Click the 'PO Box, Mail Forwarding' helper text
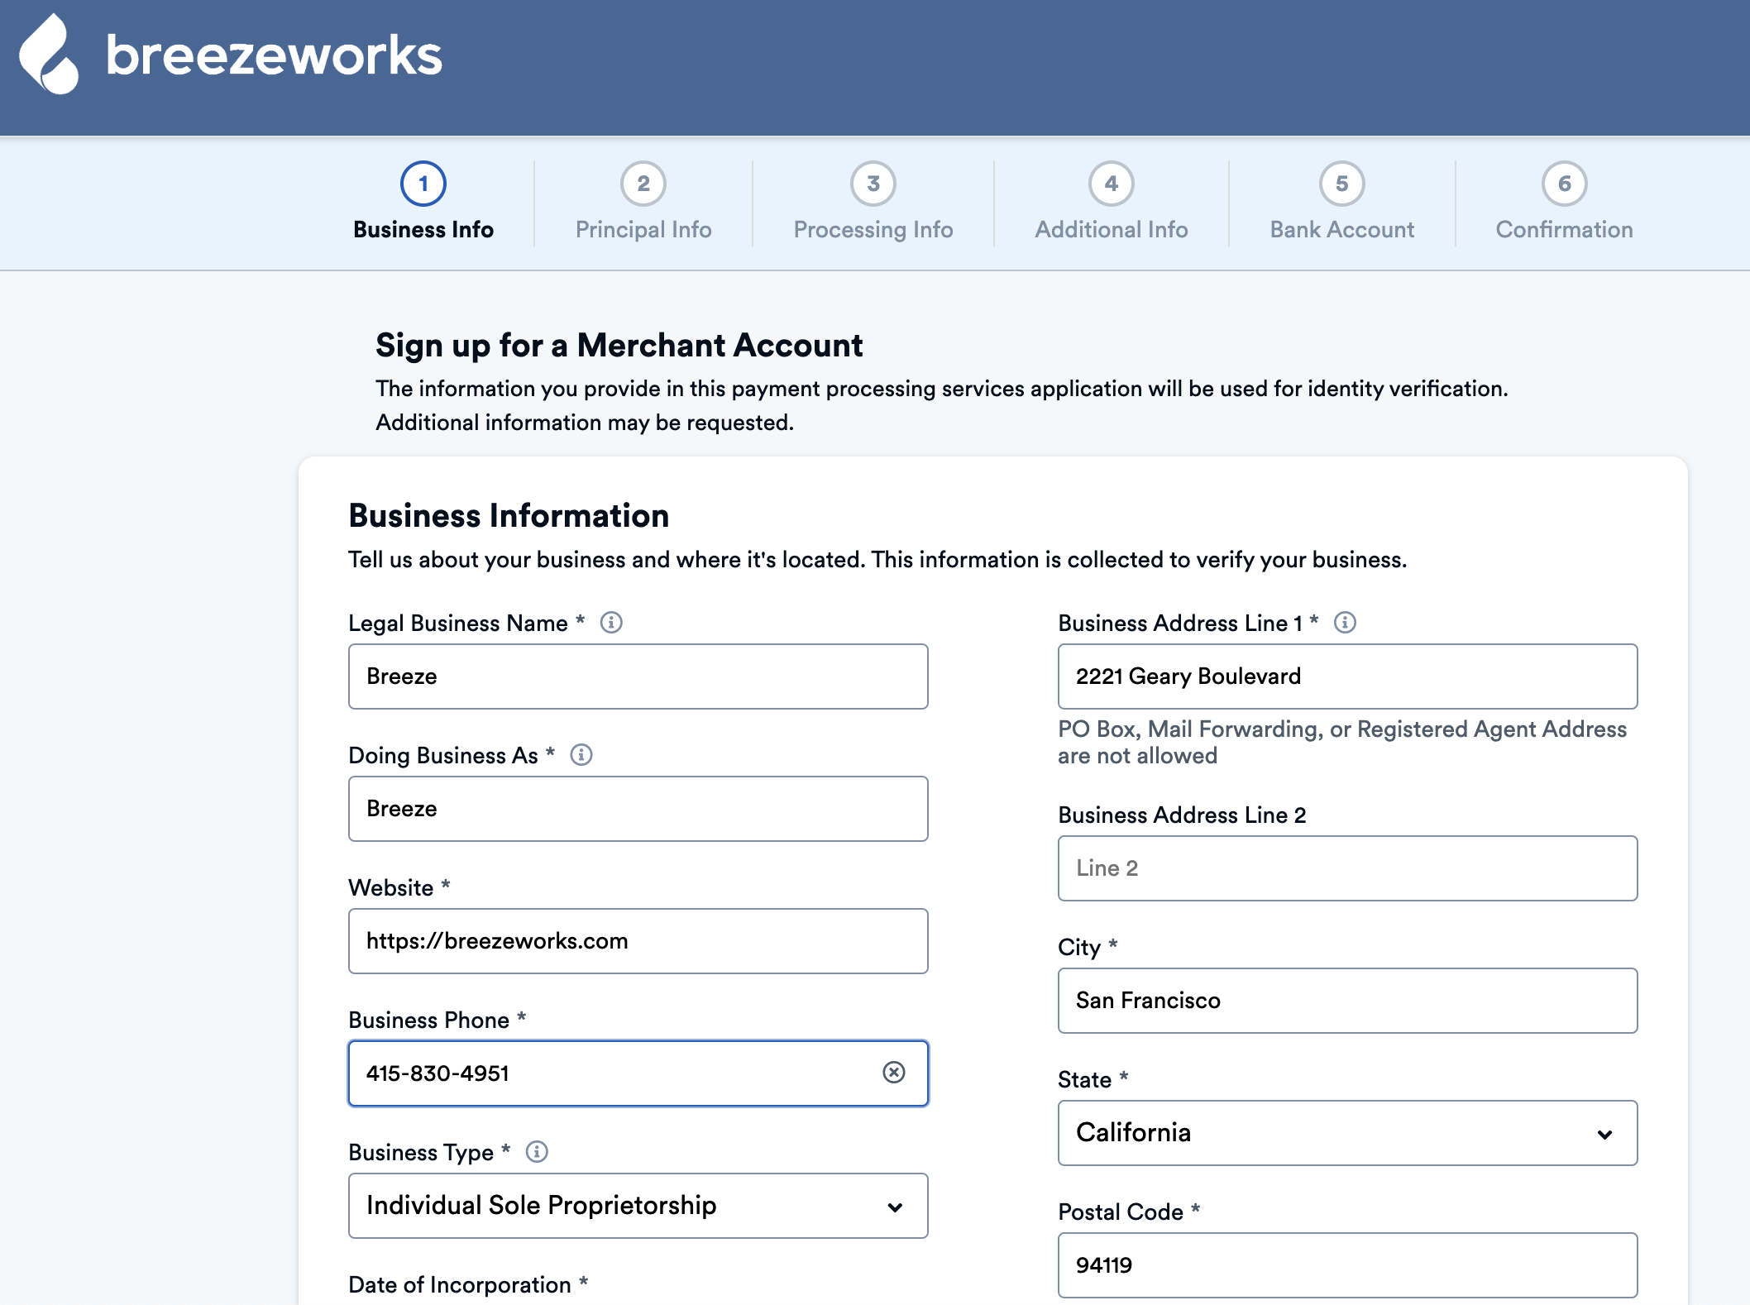Viewport: 1750px width, 1305px height. 1342,742
